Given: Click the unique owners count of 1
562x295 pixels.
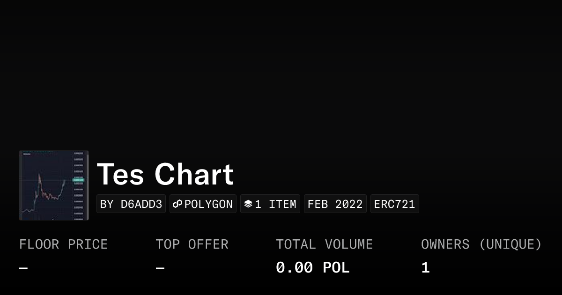Looking at the screenshot, I should tap(425, 268).
